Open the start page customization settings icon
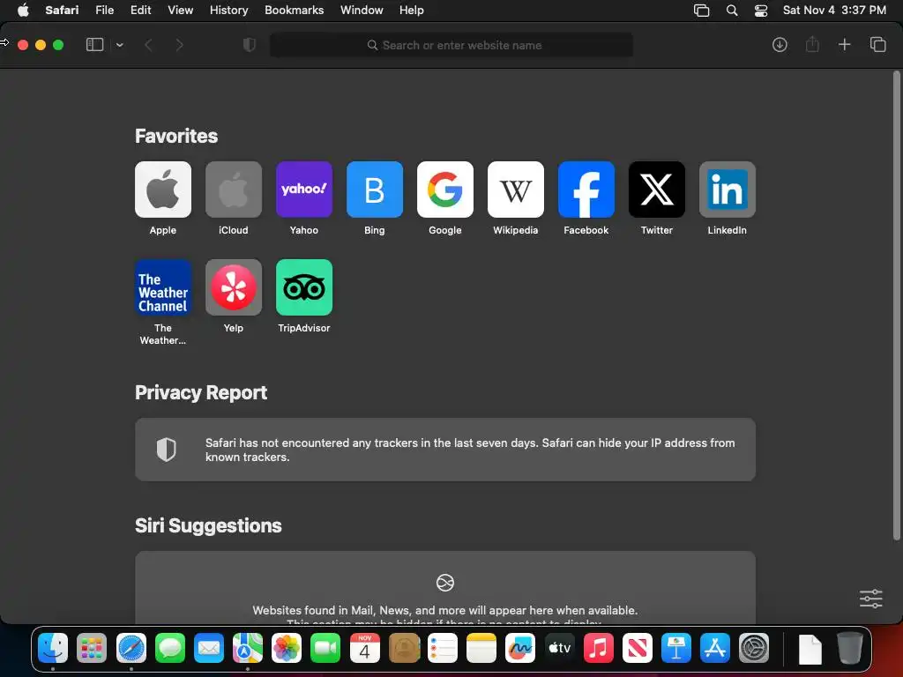The height and width of the screenshot is (677, 903). pos(870,599)
